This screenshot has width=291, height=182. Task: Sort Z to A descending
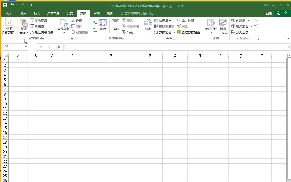click(95, 30)
